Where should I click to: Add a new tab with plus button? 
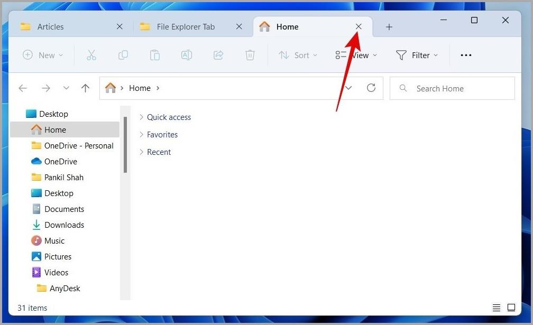coord(389,27)
